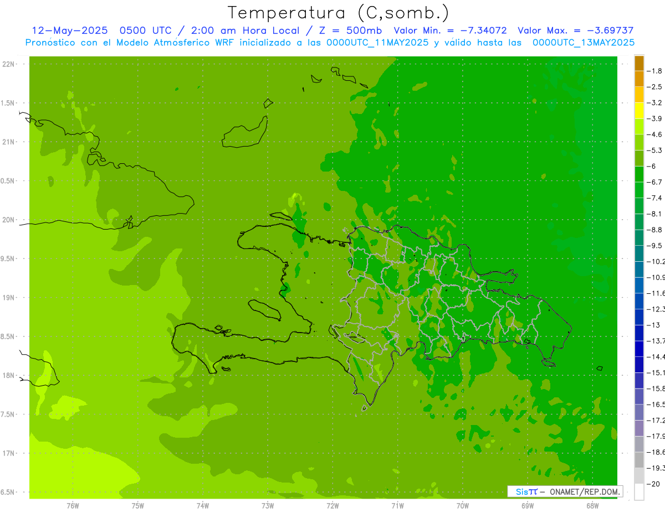Click the "-20" colorbar value
The height and width of the screenshot is (513, 665).
653,484
